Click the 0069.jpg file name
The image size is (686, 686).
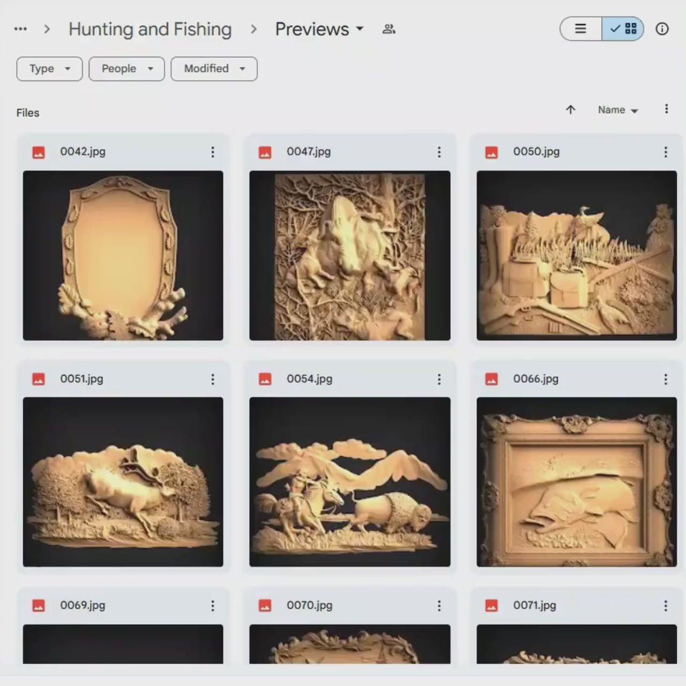pyautogui.click(x=83, y=606)
